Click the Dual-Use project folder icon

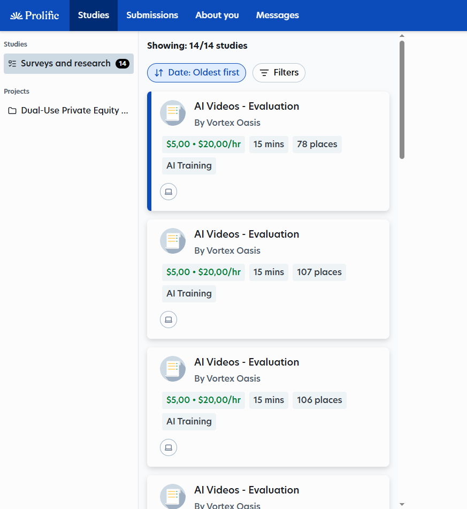coord(12,111)
